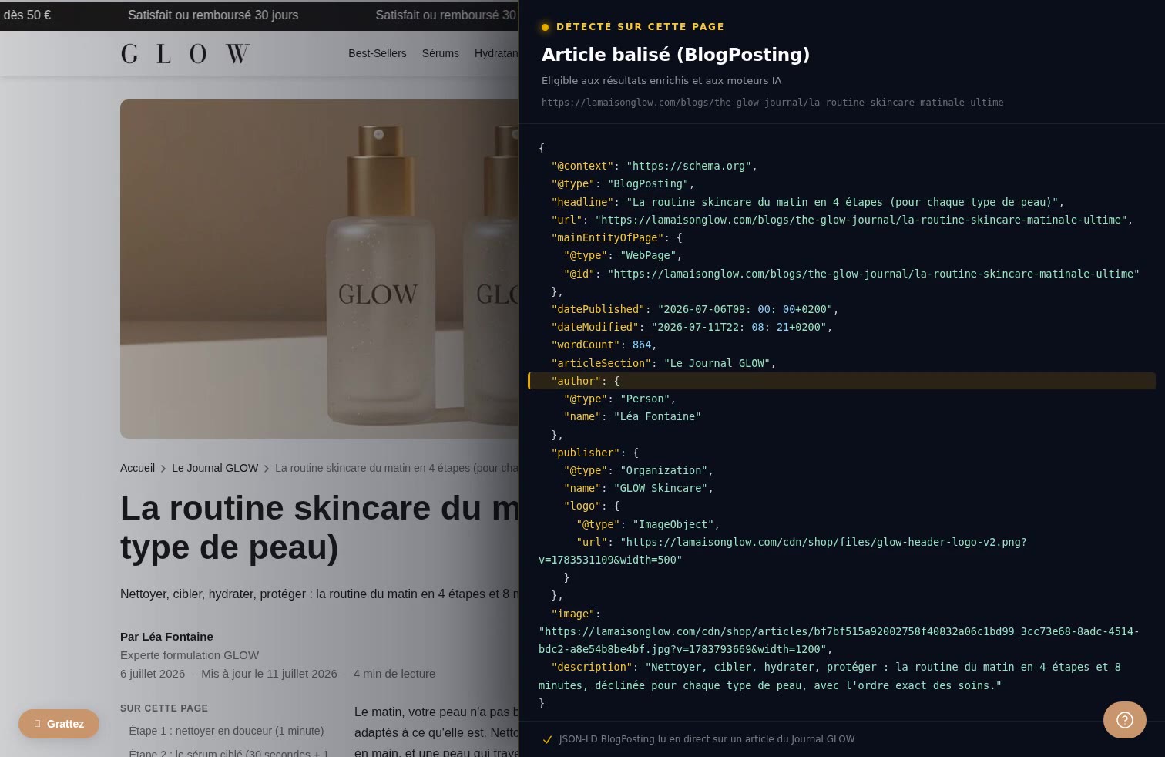Click the round help button with question mark
The image size is (1165, 757).
pos(1124,720)
